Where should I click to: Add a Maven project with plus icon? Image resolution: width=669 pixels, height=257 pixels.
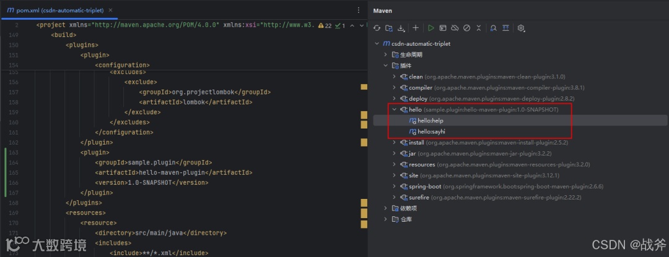click(x=416, y=28)
